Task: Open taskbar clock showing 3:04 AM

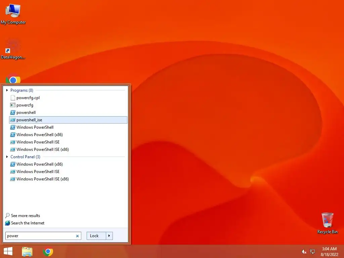Action: [329, 252]
